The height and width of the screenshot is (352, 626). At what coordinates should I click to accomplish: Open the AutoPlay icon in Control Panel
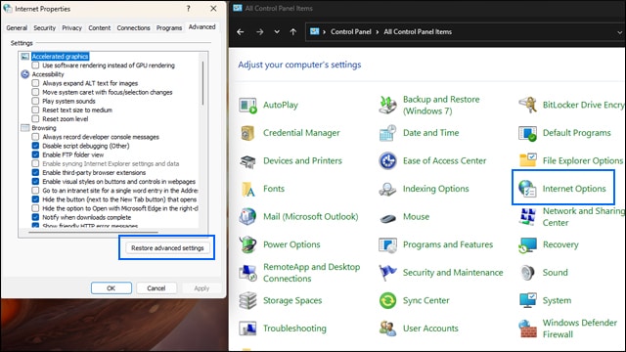point(247,106)
